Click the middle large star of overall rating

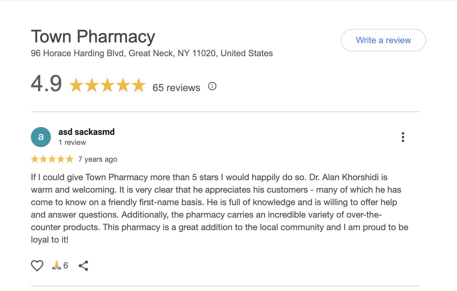pos(107,85)
